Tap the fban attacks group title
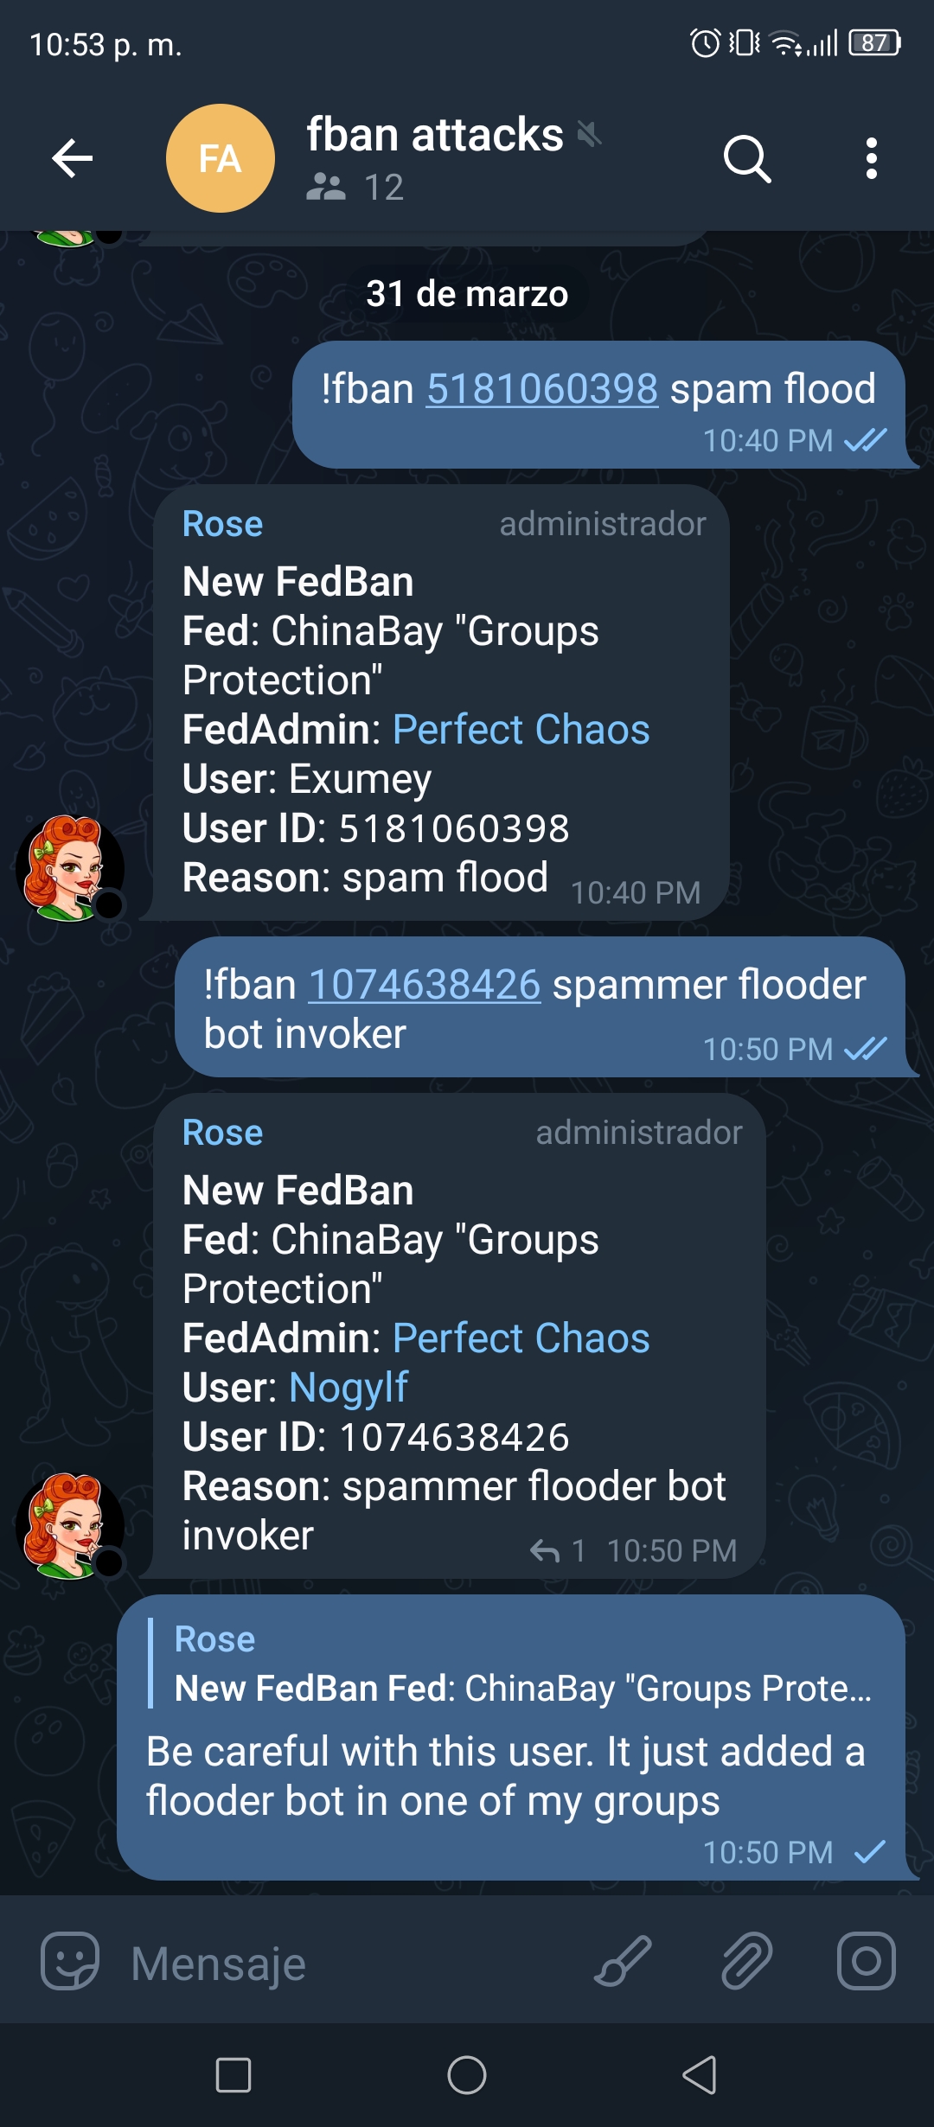The image size is (934, 2127). [x=435, y=135]
